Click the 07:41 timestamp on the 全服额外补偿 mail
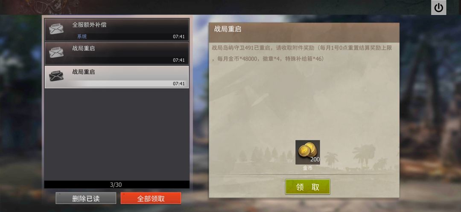461x212 pixels. (x=179, y=37)
